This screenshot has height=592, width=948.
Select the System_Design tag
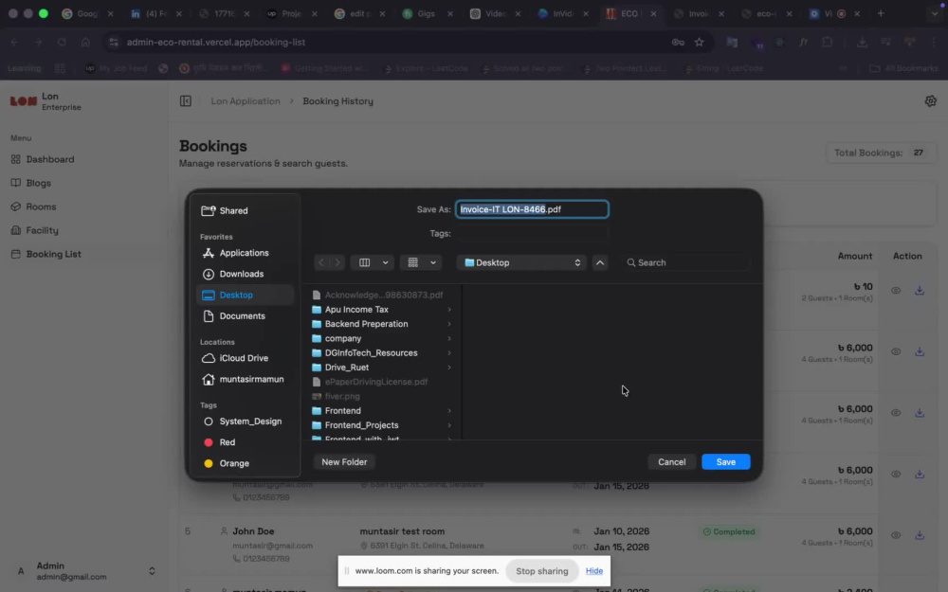pyautogui.click(x=245, y=422)
